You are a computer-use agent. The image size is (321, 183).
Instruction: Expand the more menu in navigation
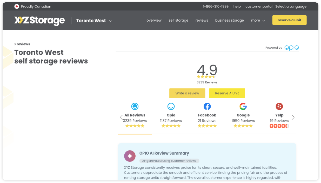[258, 21]
